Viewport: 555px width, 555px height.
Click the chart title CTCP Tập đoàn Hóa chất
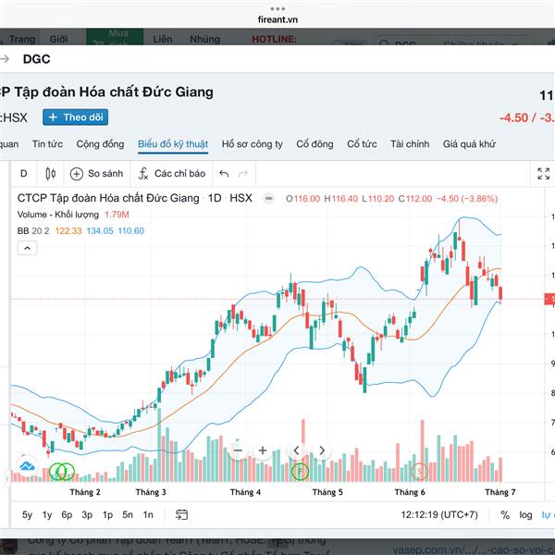coord(108,198)
